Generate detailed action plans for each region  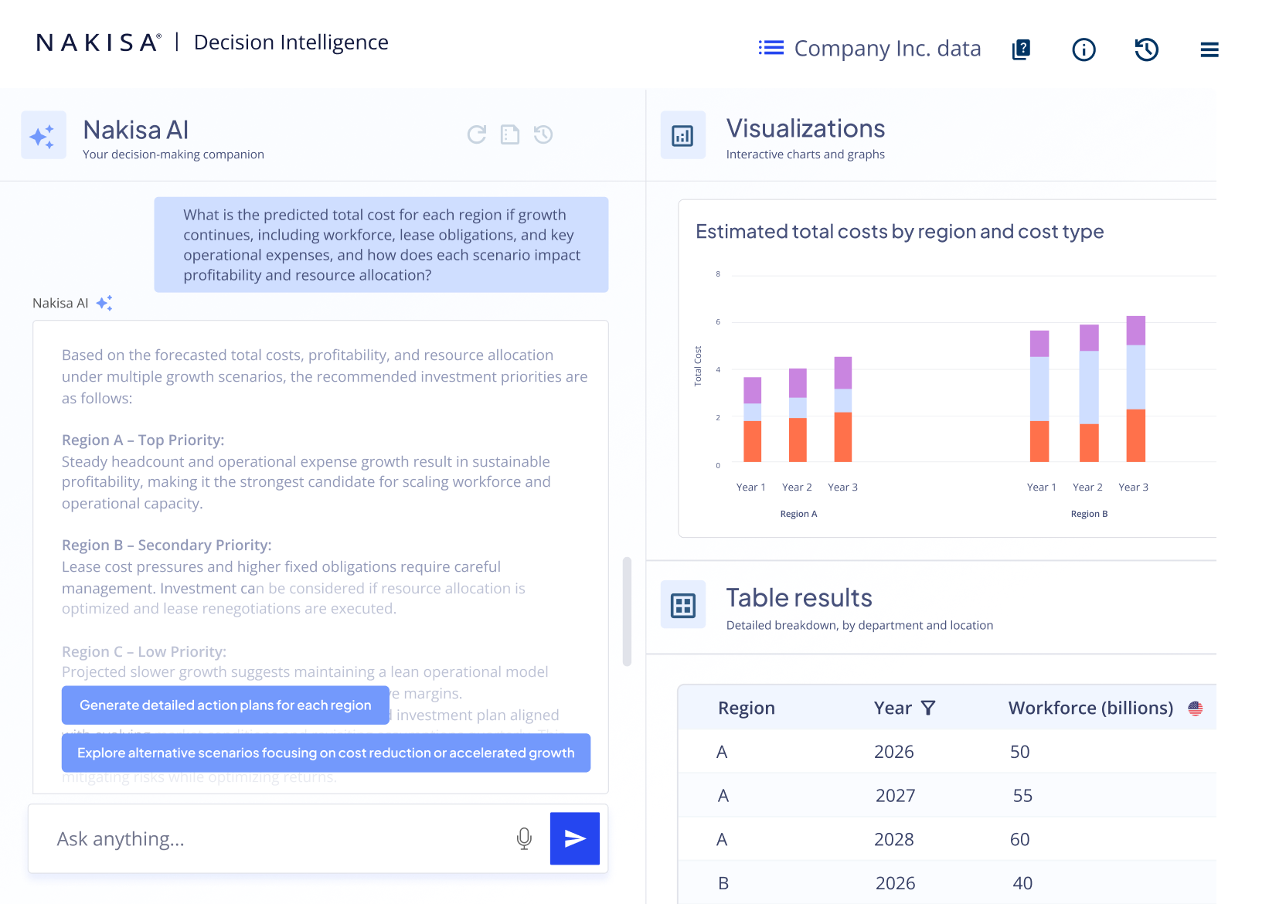(225, 705)
